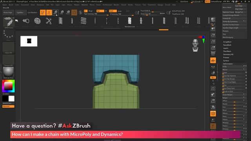Viewport: 251px width, 141px height.
Task: Open the MatCap Gray material sphere
Action: click(x=8, y=73)
